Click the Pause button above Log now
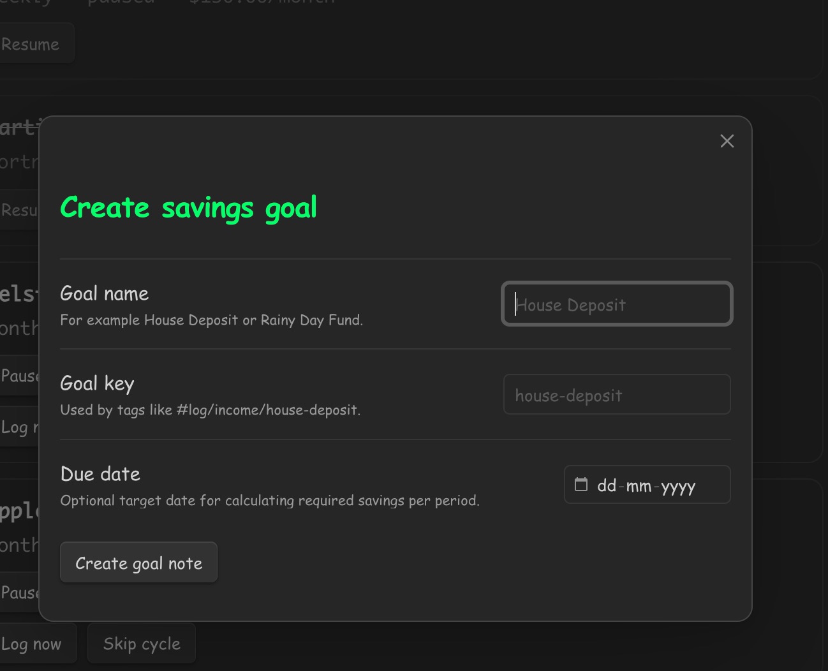This screenshot has width=828, height=671. pos(19,593)
